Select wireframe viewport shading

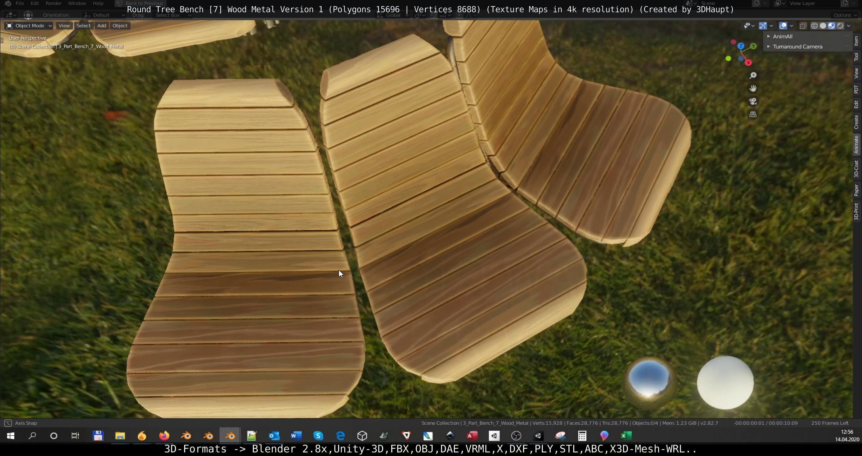pos(814,26)
